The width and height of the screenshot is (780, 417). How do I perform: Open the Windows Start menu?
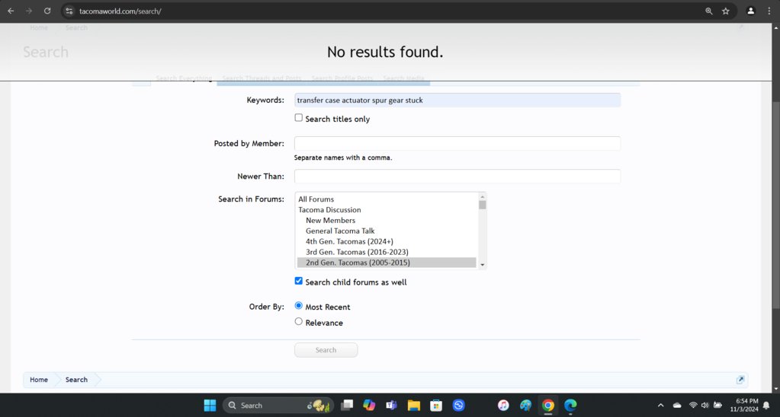210,405
